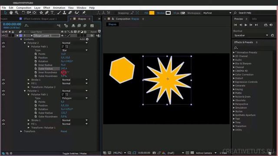Expand the layer Transform group
The width and height of the screenshot is (278, 156).
tap(21, 131)
